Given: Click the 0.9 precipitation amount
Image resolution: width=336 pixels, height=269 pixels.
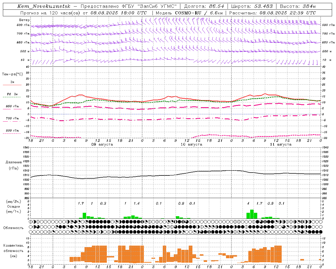Looking at the screenshot, I should click(270, 203).
